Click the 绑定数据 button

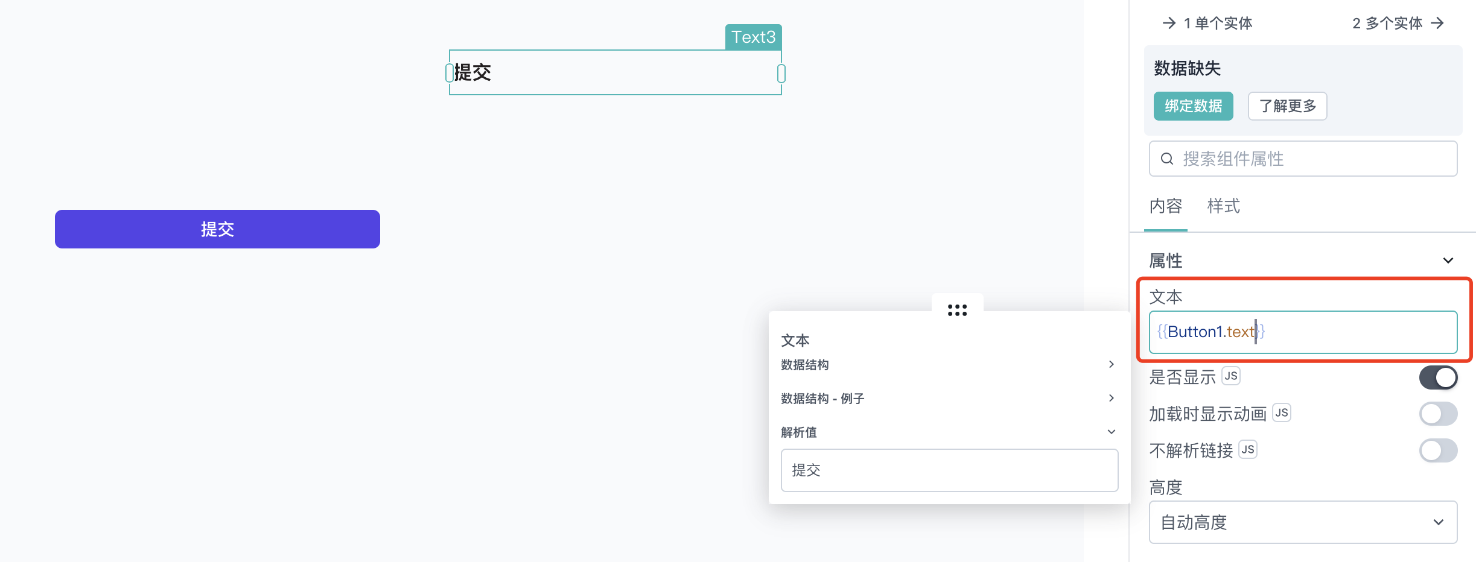1193,106
